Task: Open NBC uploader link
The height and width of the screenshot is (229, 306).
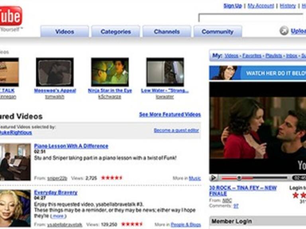Action: coord(227,200)
